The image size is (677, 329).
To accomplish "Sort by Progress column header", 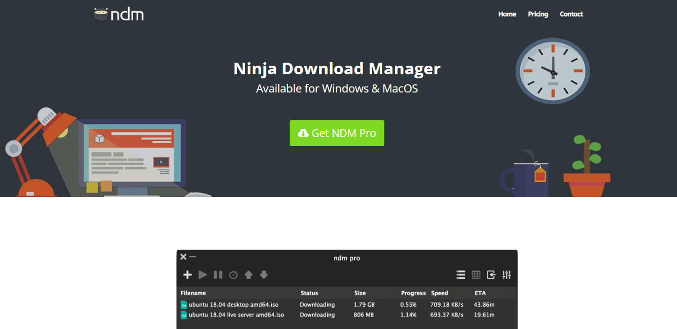I will 414,293.
